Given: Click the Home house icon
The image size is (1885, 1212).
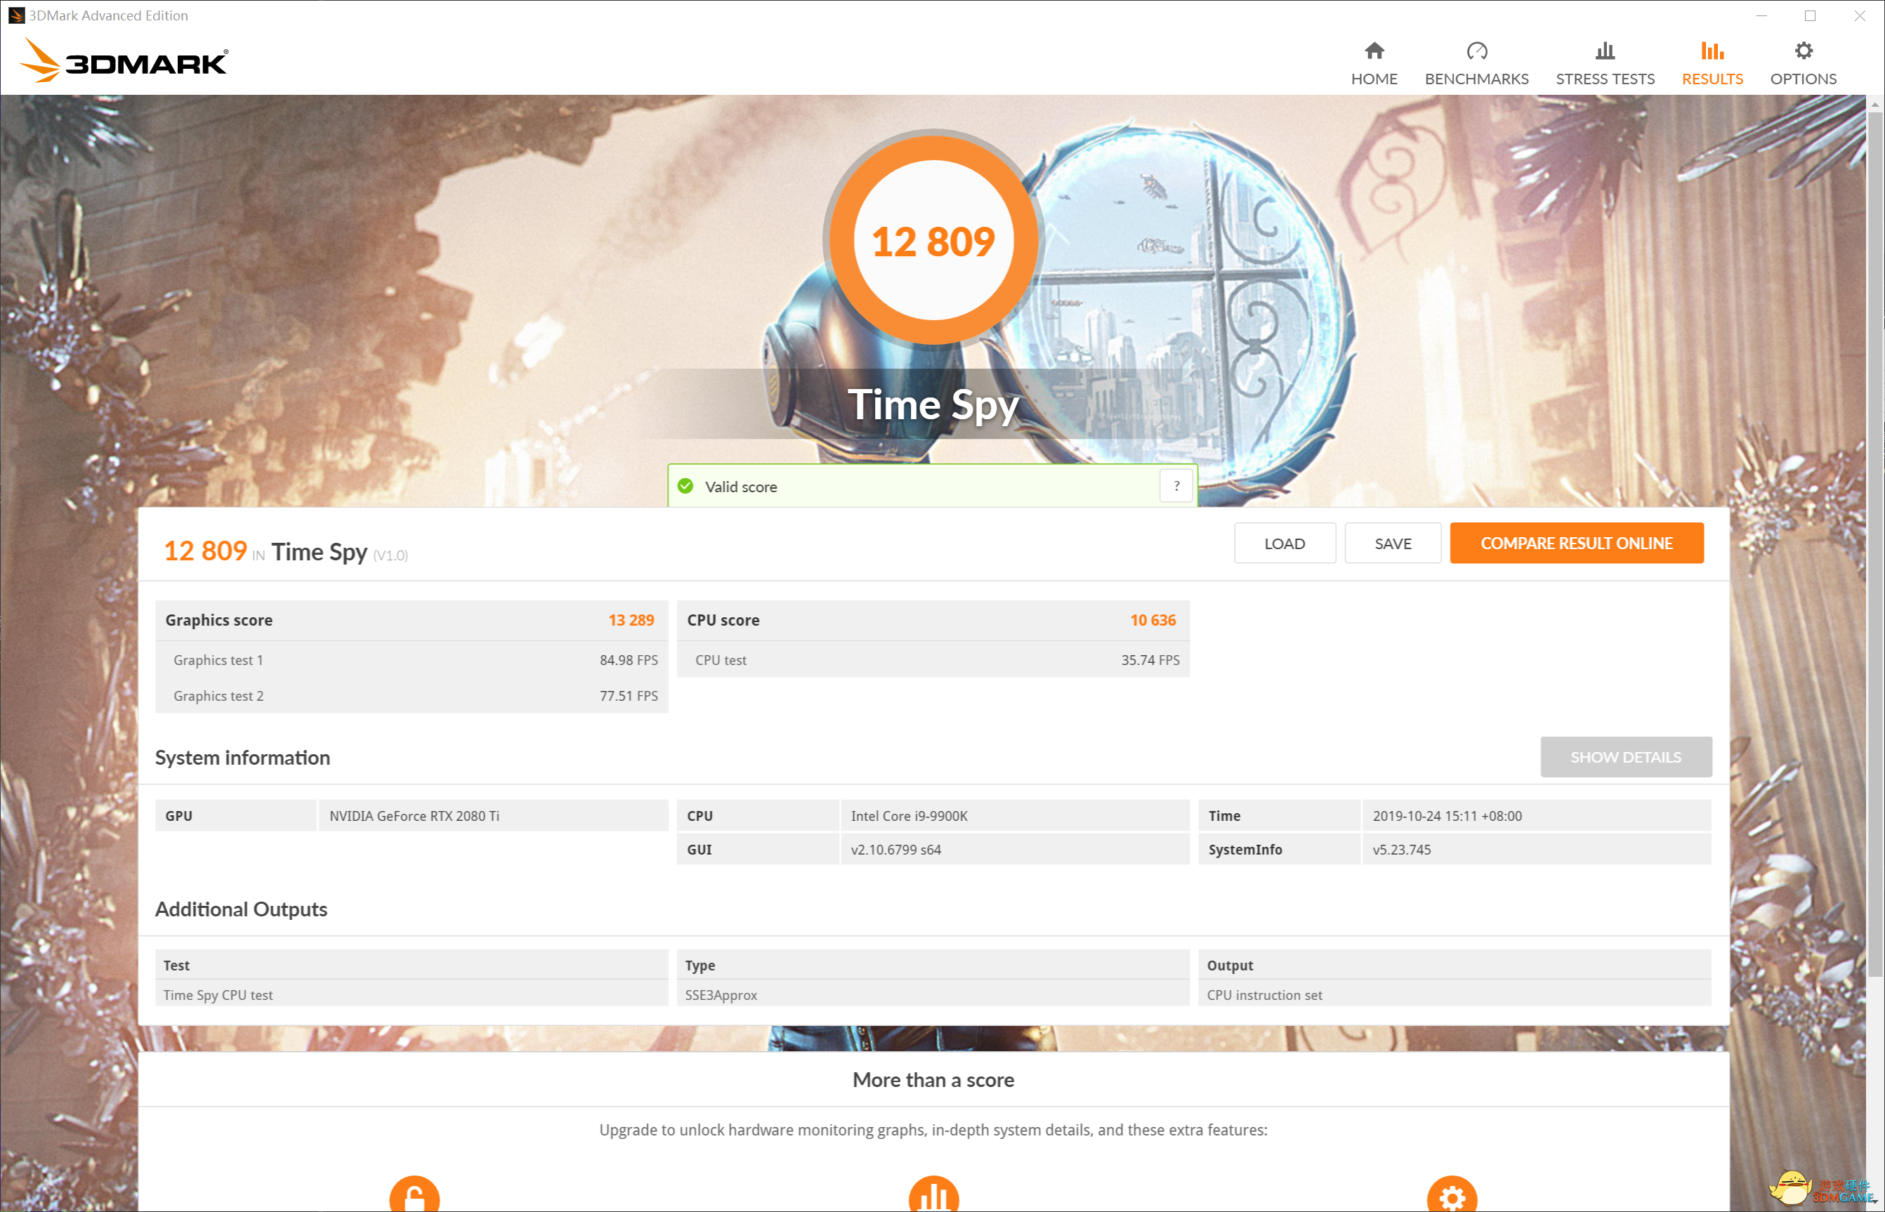Looking at the screenshot, I should tap(1374, 51).
